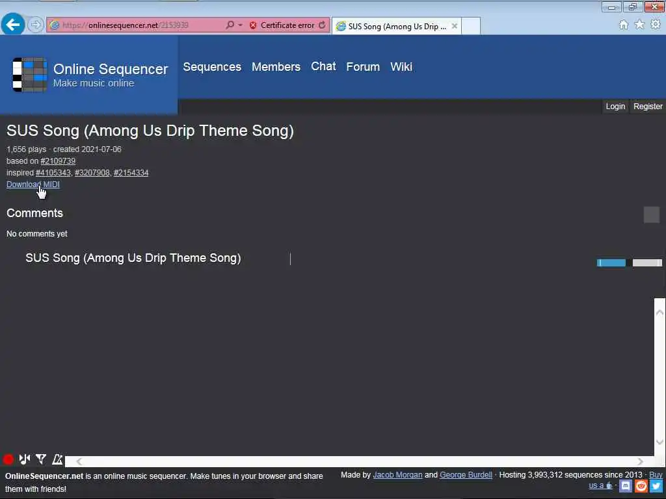Open a new blank browser tab

pos(471,26)
